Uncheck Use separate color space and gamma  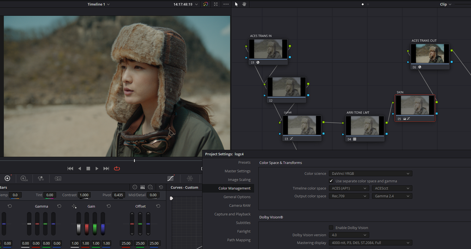[x=331, y=181]
